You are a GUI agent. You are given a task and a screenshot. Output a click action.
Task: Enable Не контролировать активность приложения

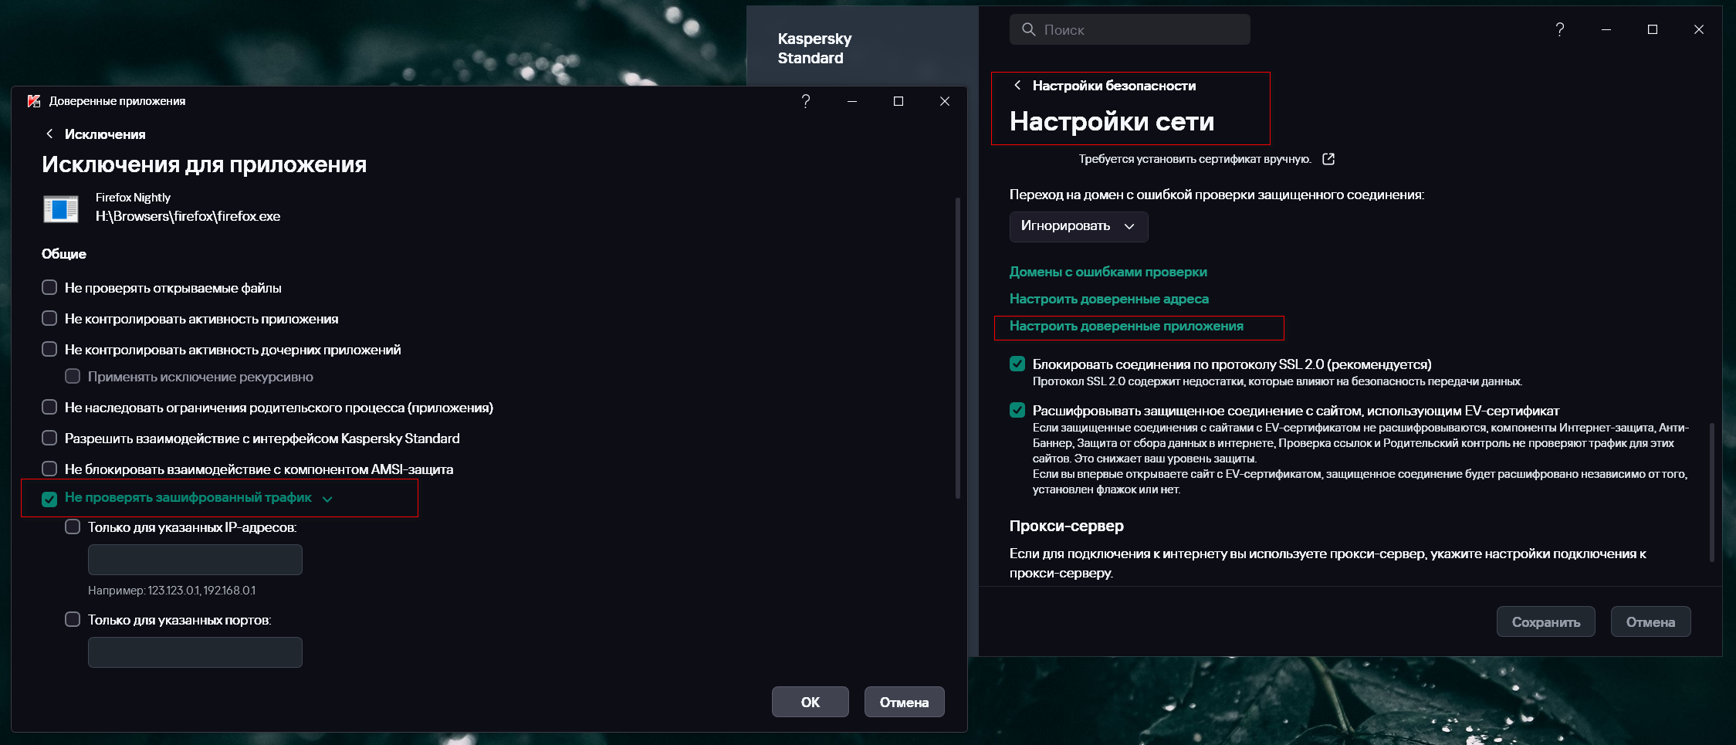click(49, 318)
